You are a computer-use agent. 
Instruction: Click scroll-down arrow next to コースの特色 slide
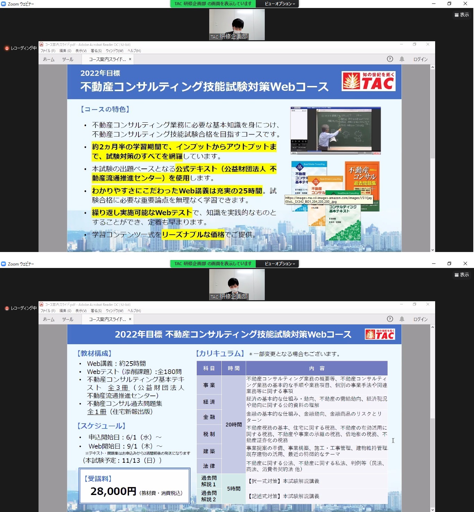click(432, 250)
